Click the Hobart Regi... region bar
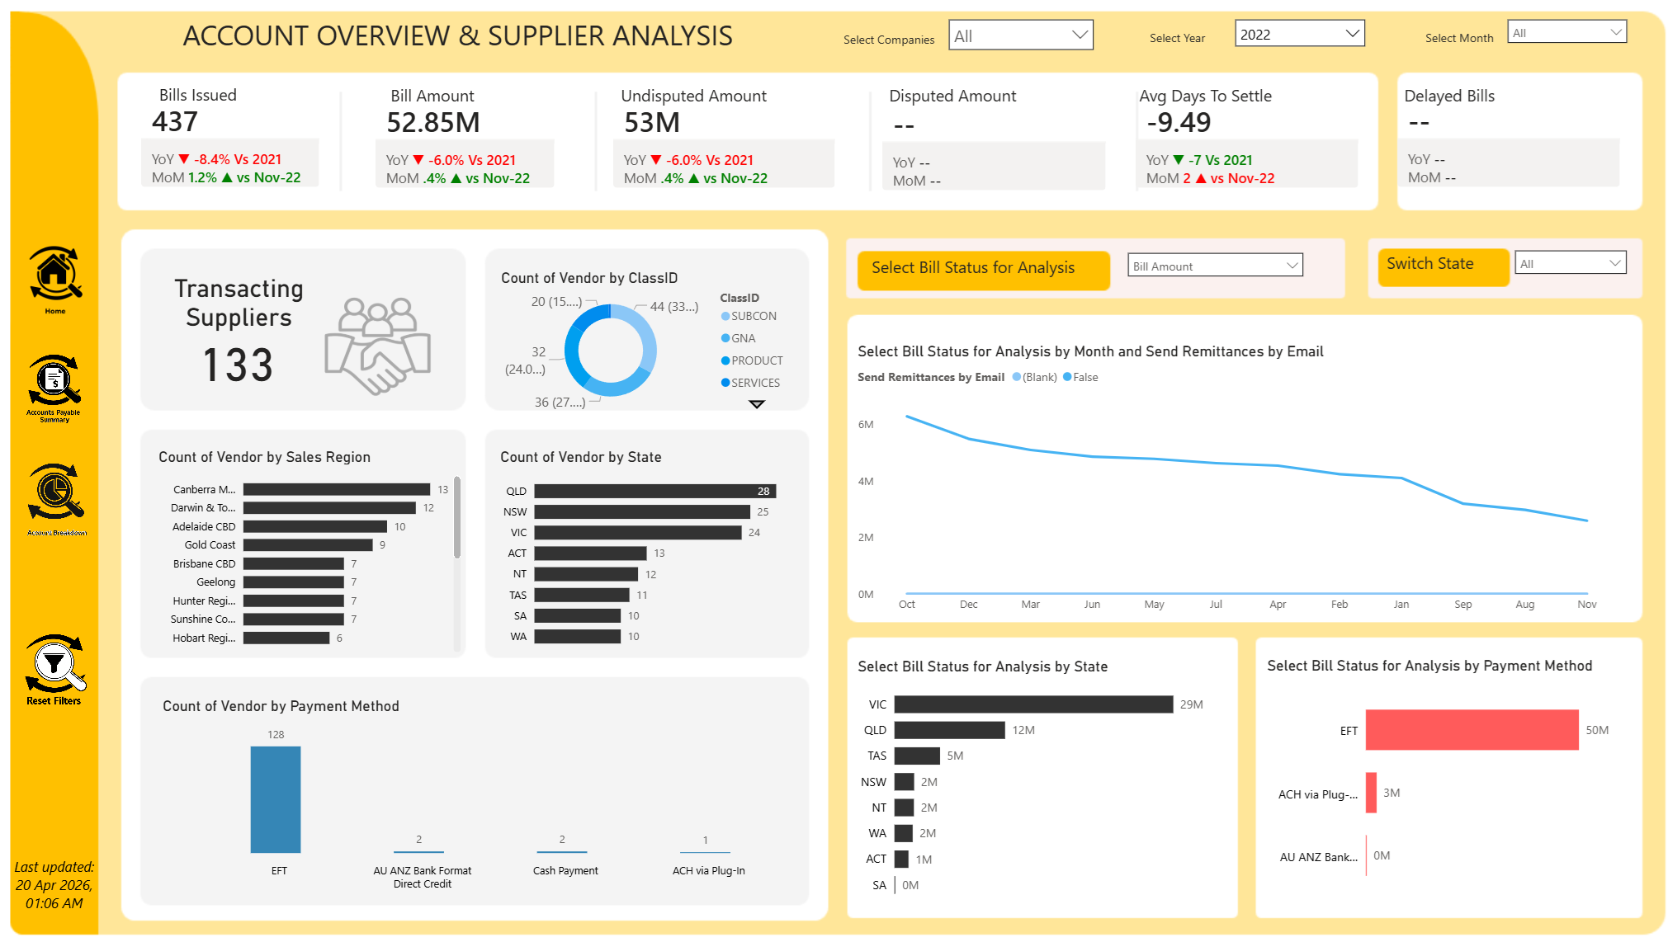1668x942 pixels. [286, 638]
